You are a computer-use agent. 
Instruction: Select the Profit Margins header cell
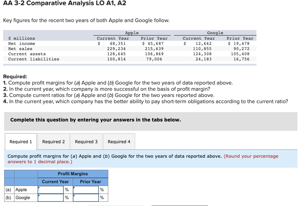(73, 174)
